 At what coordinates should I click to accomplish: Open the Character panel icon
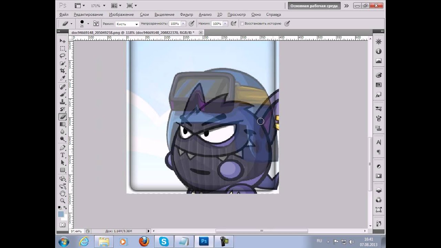[x=379, y=142]
